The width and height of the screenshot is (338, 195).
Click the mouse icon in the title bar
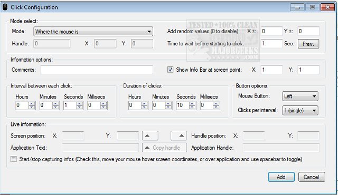pos(5,7)
